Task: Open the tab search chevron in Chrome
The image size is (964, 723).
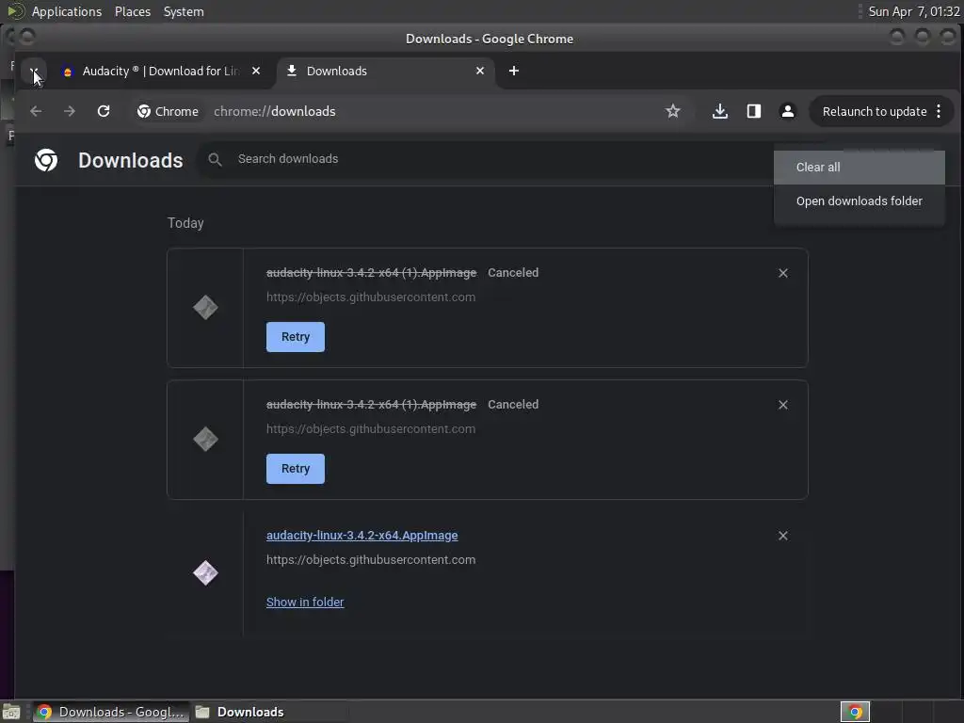Action: pos(35,71)
